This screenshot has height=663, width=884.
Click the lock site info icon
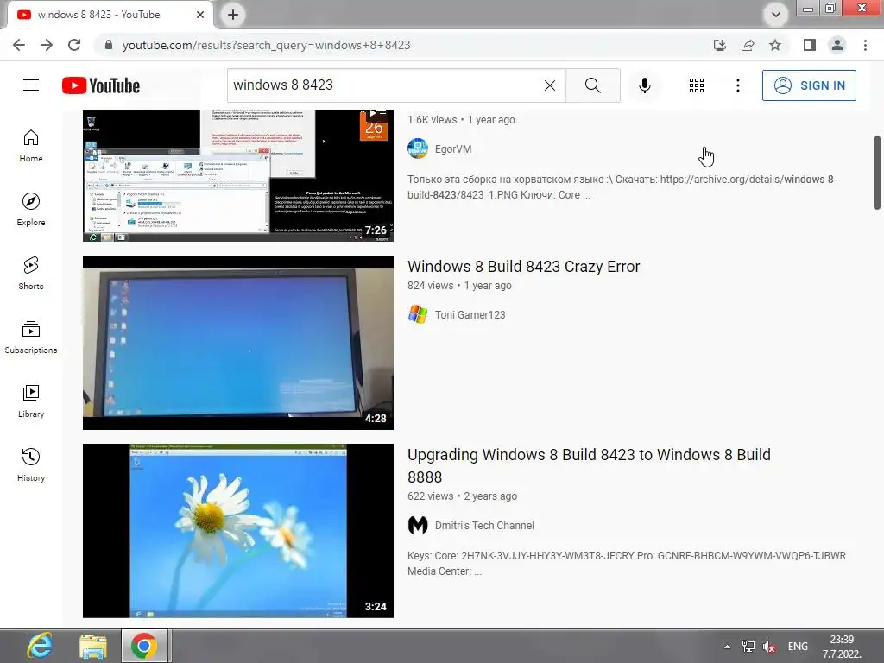[109, 45]
